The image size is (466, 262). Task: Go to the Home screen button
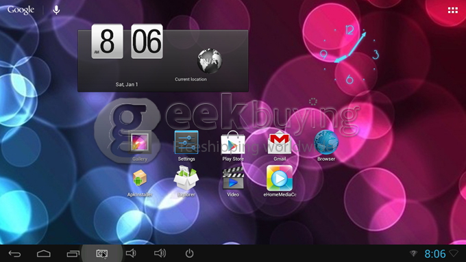pyautogui.click(x=44, y=254)
